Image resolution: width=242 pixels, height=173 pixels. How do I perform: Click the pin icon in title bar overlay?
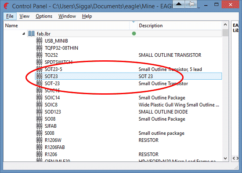[191, 4]
